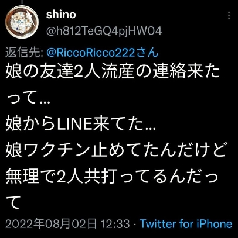Click the date 2022年08月02日

51,224
